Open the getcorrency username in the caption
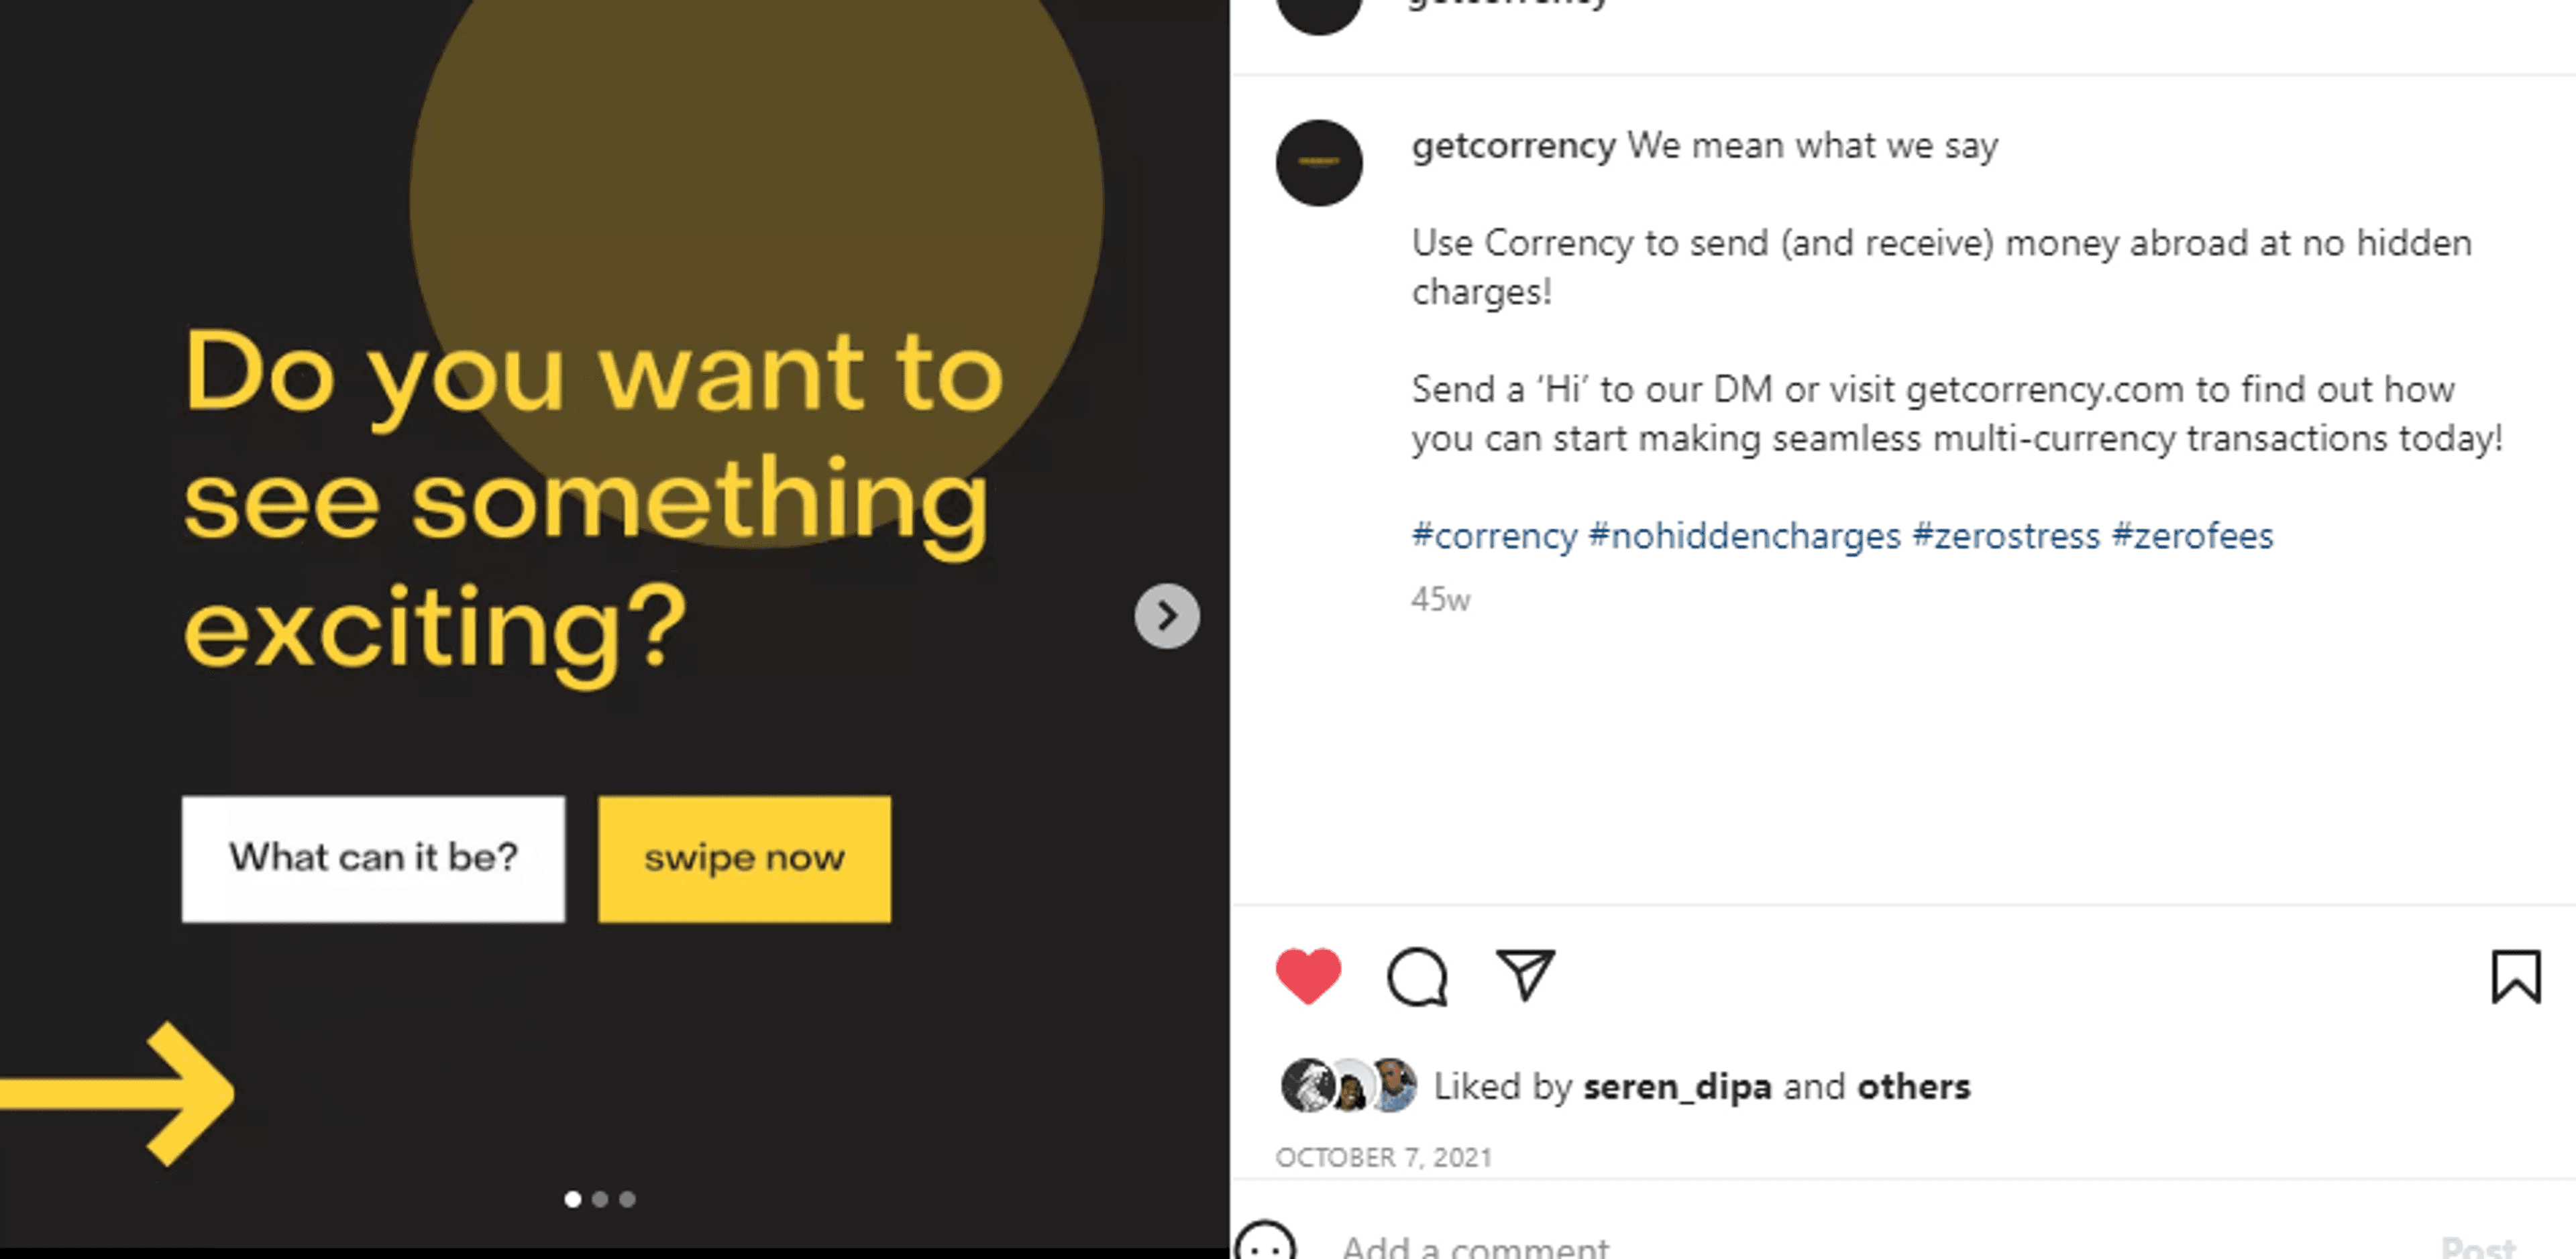The width and height of the screenshot is (2576, 1259). (1513, 146)
